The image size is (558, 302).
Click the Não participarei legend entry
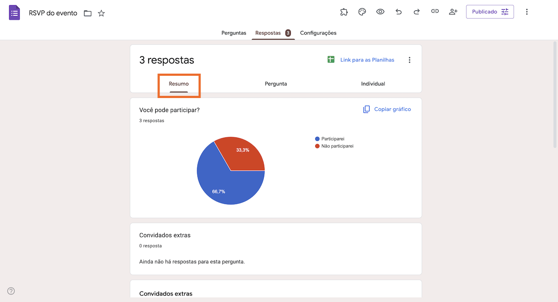(334, 146)
